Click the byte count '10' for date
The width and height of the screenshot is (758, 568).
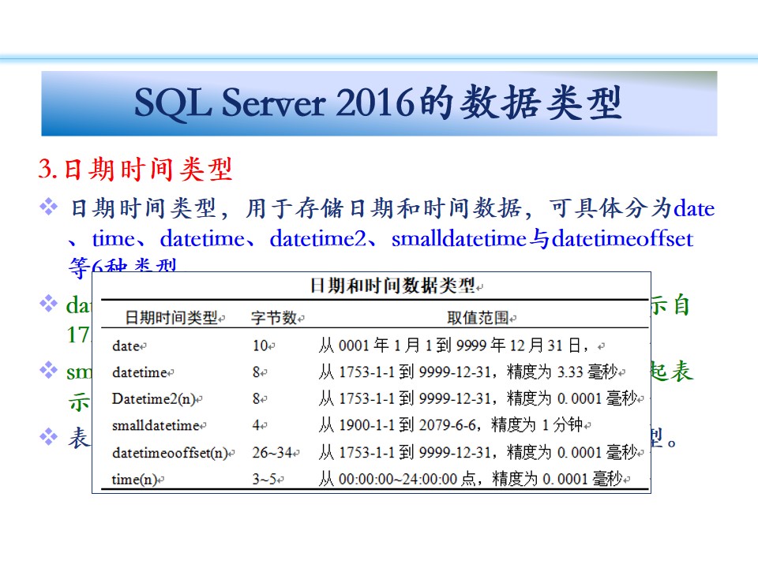(260, 346)
